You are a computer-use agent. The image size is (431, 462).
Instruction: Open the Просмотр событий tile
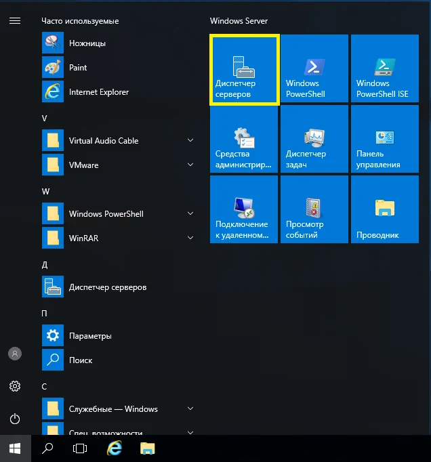click(314, 209)
